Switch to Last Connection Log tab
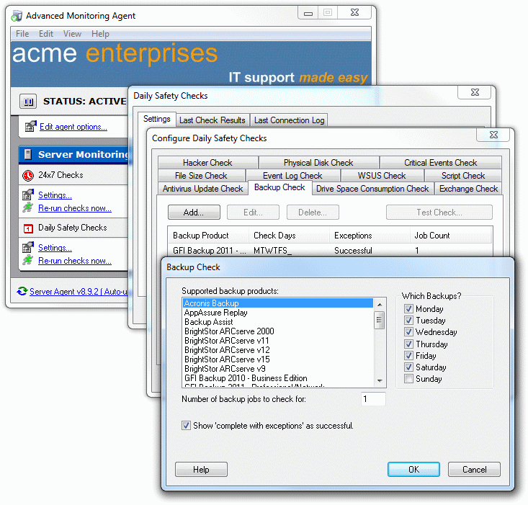 click(289, 120)
